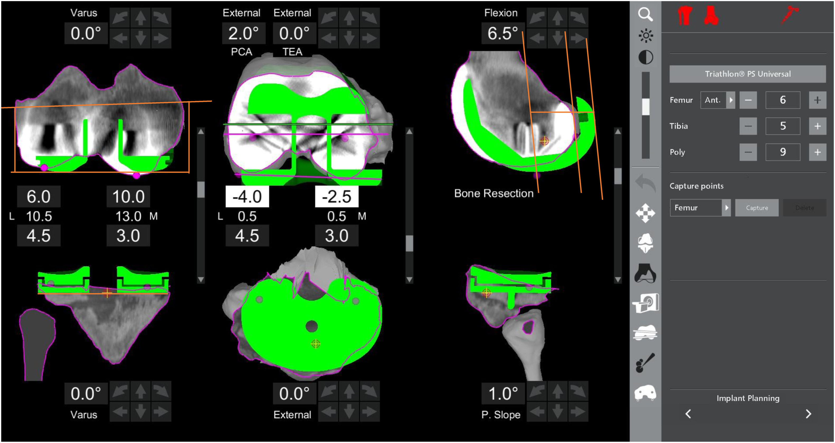This screenshot has width=835, height=443.
Task: Toggle the TEA rotation reference label
Action: point(292,52)
